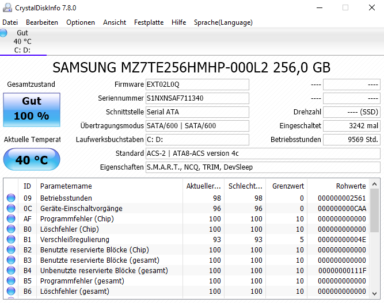Click raw value 000000002561
384x303 pixels.
coord(341,198)
